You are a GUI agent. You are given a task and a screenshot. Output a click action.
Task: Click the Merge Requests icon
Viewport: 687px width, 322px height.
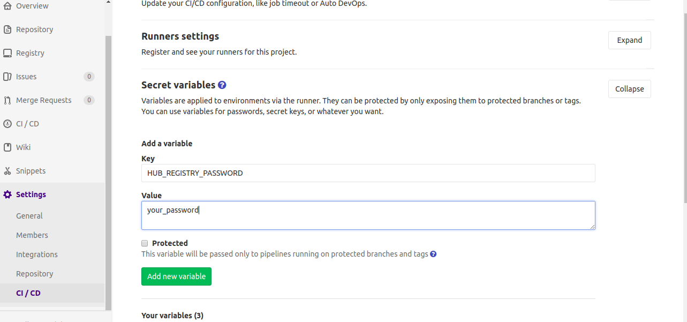[7, 100]
